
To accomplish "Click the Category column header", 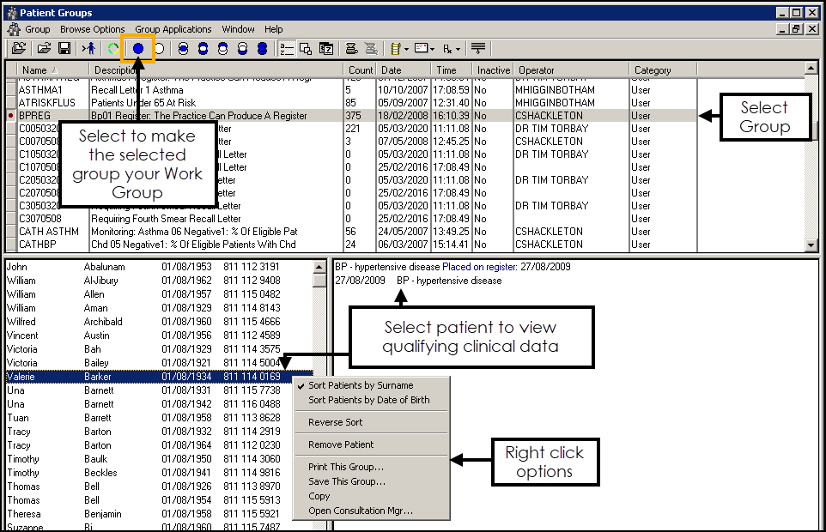I will [x=653, y=70].
